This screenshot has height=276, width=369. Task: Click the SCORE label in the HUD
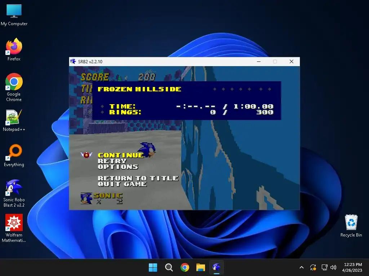coord(95,77)
